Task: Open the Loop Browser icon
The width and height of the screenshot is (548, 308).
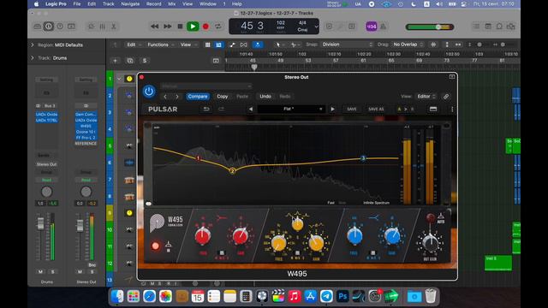Action: (499, 27)
